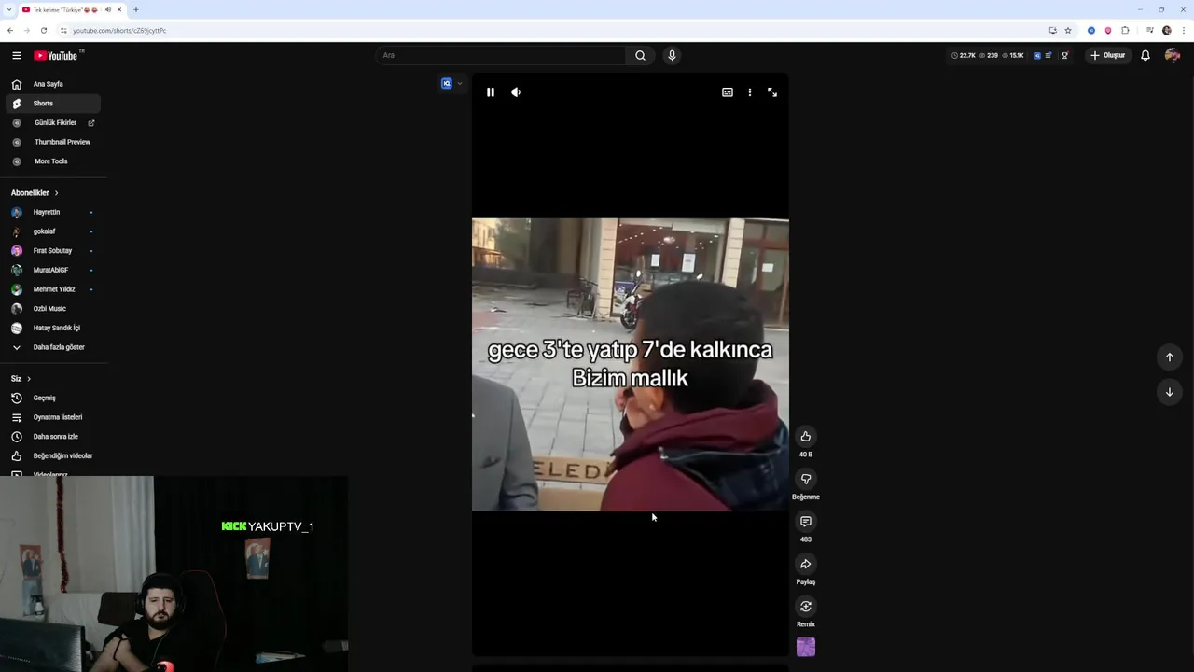Bookmark this page with star

(1068, 30)
